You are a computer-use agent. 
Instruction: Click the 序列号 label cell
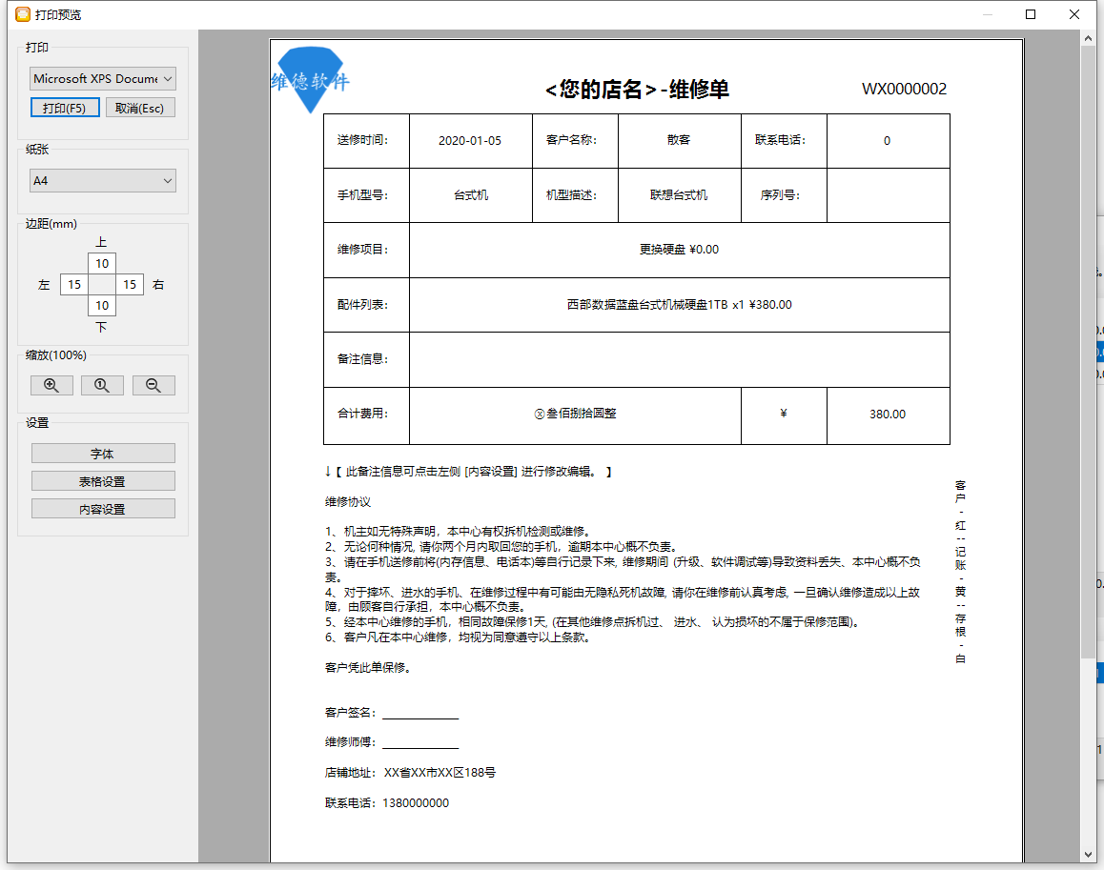[x=784, y=195]
